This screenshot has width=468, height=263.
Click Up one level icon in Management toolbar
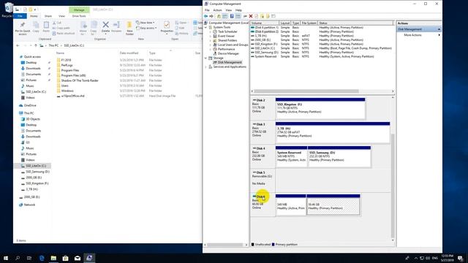[219, 16]
